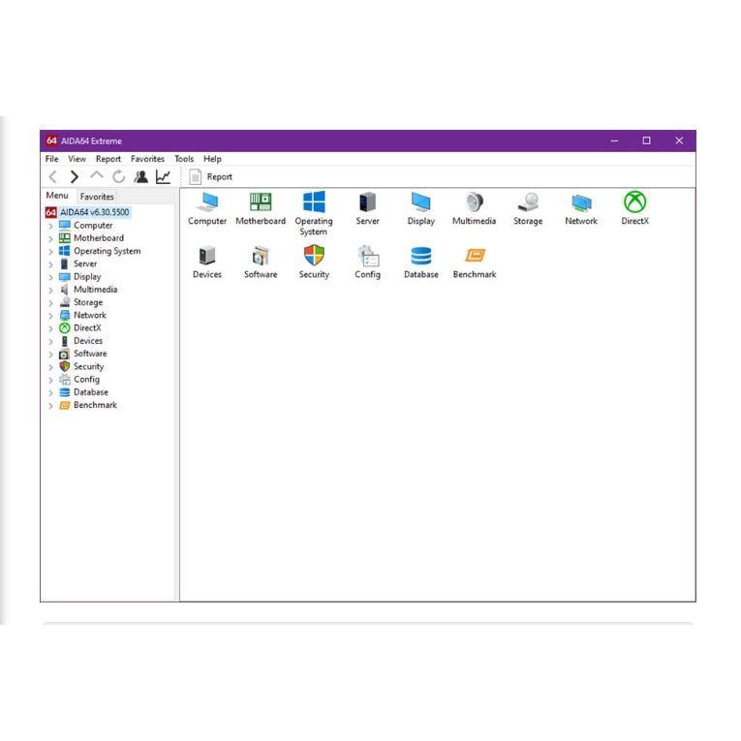Click the Report toolbar button

tap(211, 176)
